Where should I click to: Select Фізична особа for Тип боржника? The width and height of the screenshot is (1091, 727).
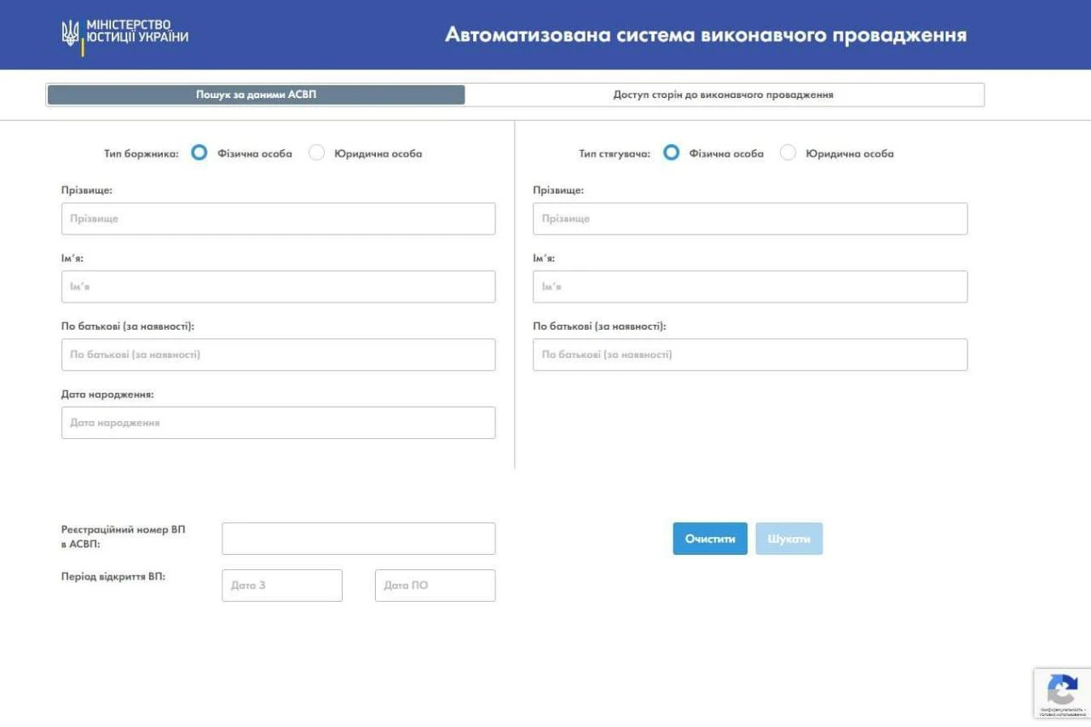pos(199,152)
